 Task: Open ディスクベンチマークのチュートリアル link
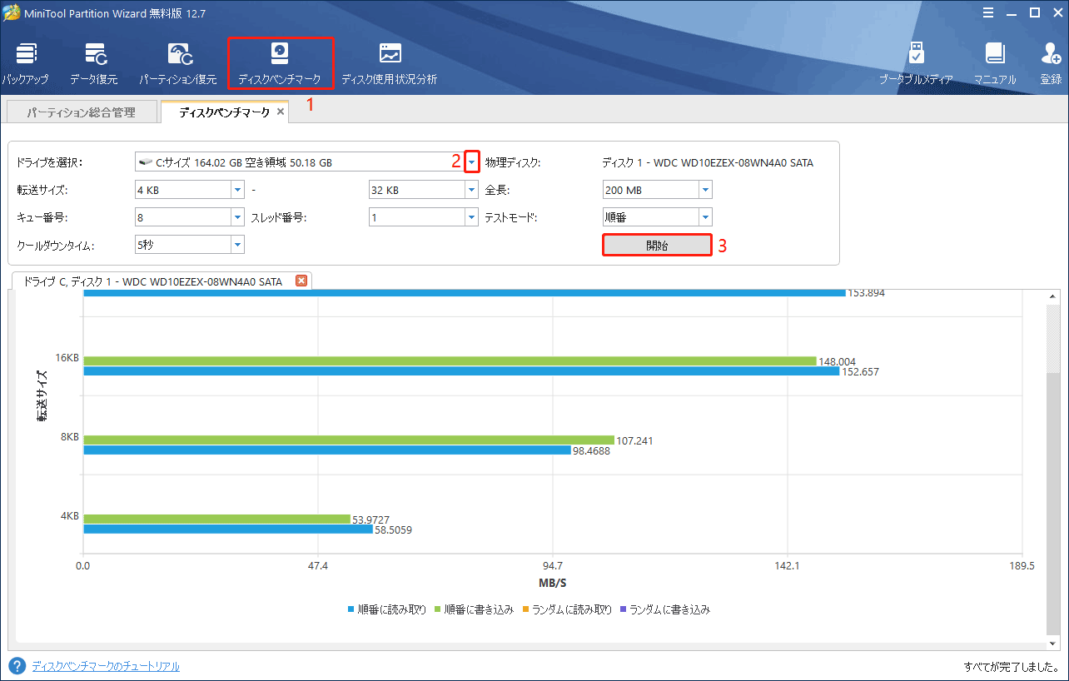pyautogui.click(x=106, y=666)
